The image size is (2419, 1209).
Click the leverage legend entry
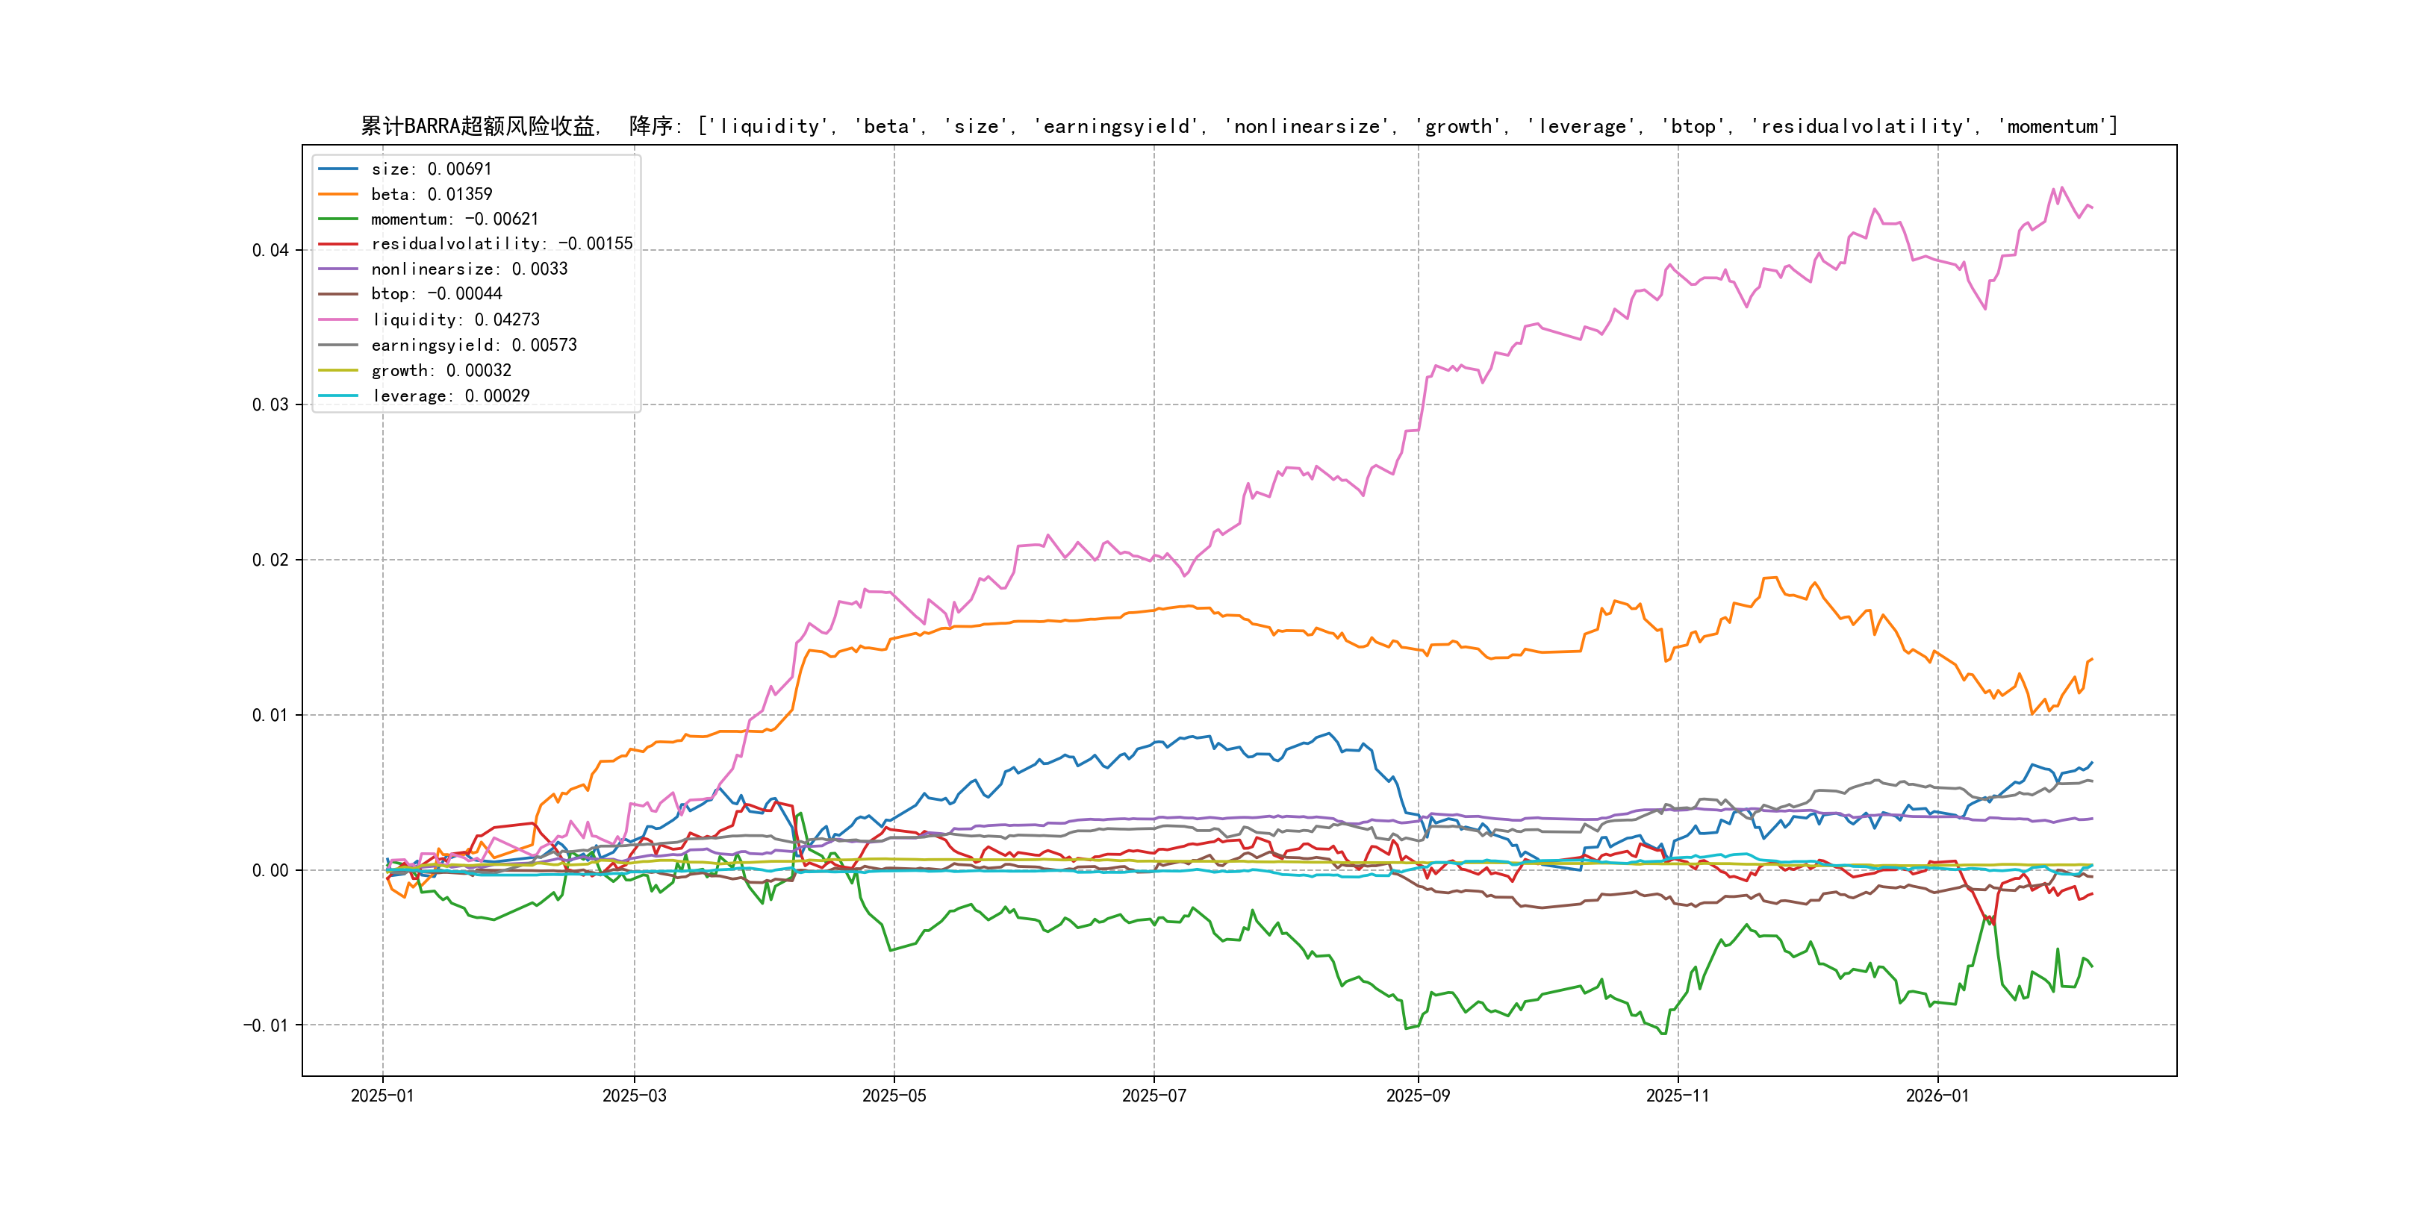pos(449,396)
